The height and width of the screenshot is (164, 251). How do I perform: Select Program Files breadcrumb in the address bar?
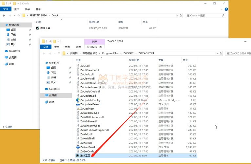[x=110, y=53]
